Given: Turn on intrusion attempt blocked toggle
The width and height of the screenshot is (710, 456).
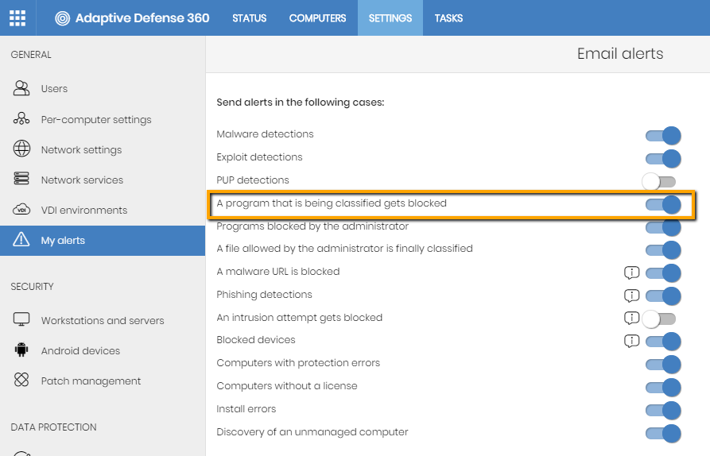Looking at the screenshot, I should 659,319.
